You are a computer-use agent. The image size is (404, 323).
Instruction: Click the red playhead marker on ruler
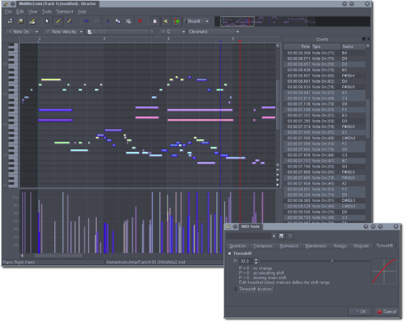click(240, 41)
